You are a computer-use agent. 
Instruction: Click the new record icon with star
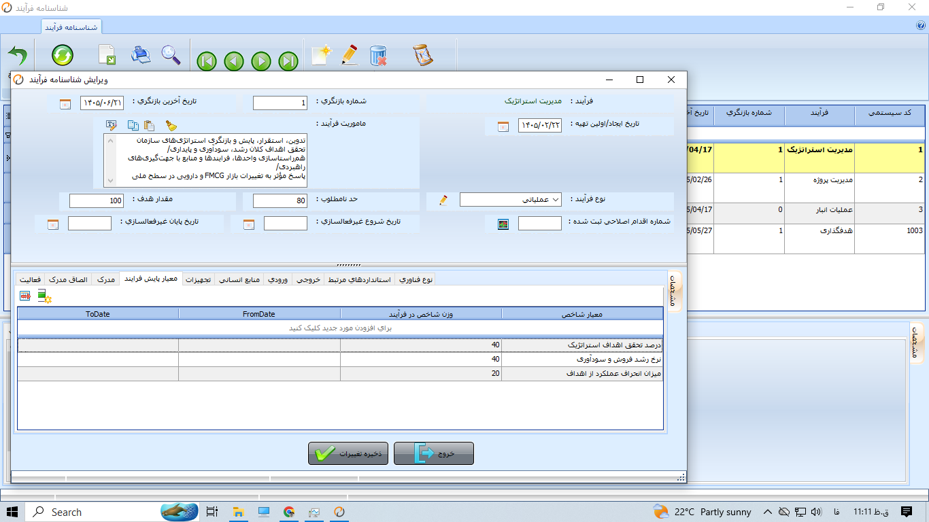[x=321, y=55]
